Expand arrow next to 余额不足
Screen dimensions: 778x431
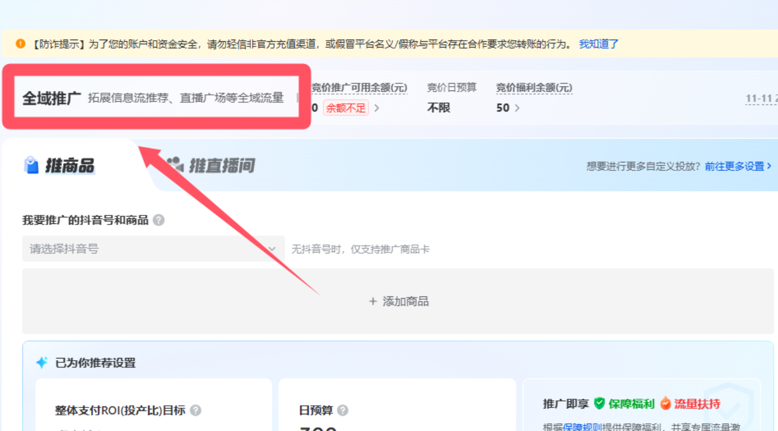(x=377, y=108)
